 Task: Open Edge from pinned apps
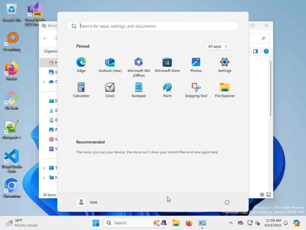[81, 65]
